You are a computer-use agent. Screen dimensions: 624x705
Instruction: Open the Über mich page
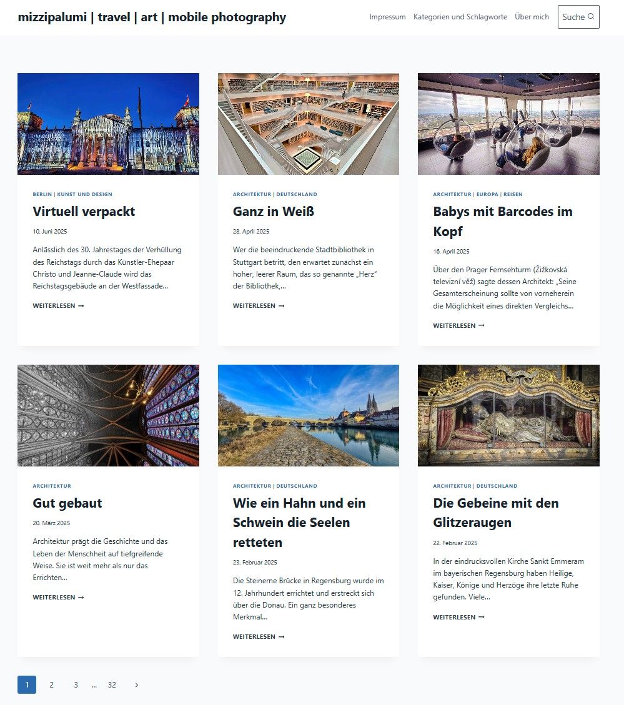(x=532, y=17)
